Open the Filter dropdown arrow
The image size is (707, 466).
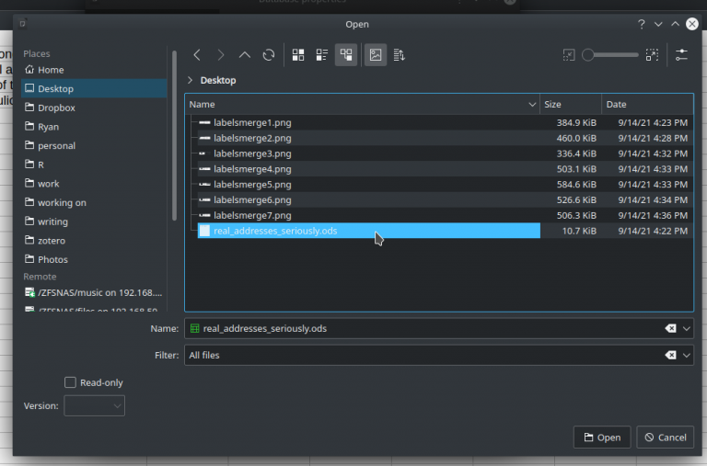[x=688, y=355]
